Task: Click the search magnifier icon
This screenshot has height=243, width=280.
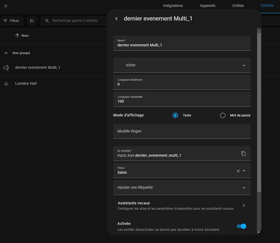Action: 47,21
